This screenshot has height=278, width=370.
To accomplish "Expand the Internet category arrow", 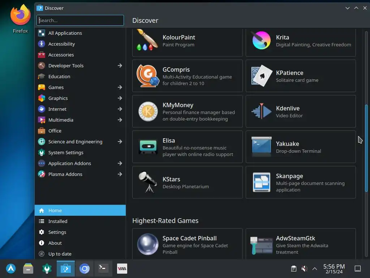I will click(120, 109).
